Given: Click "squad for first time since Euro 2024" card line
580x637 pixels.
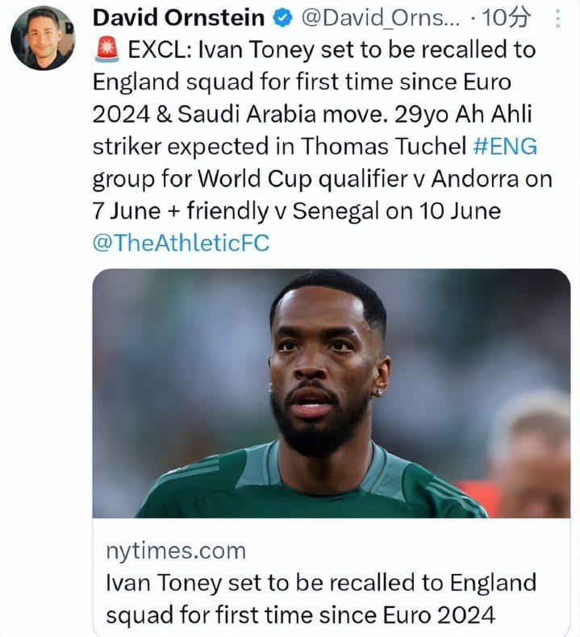Looking at the screenshot, I should pyautogui.click(x=300, y=614).
